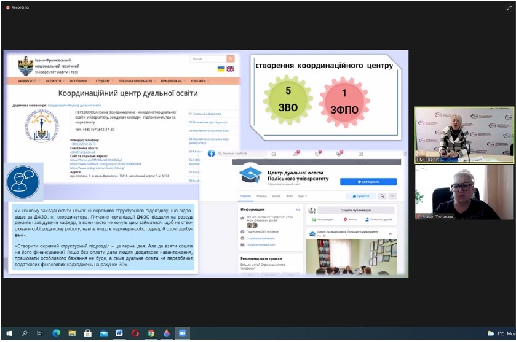Switch the site language with the UK flag

tap(231, 69)
